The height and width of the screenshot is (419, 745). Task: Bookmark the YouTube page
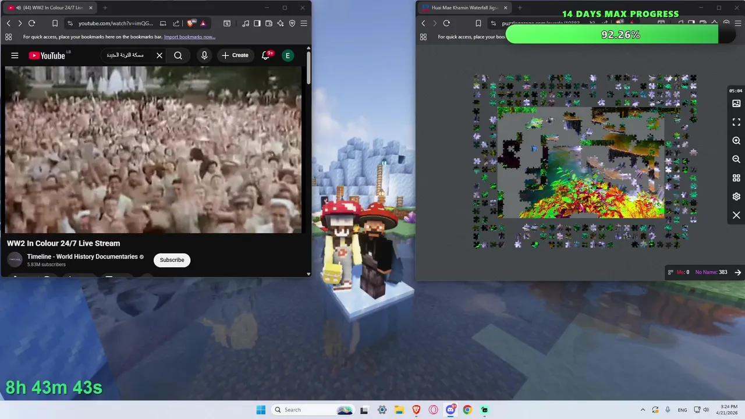pos(55,23)
